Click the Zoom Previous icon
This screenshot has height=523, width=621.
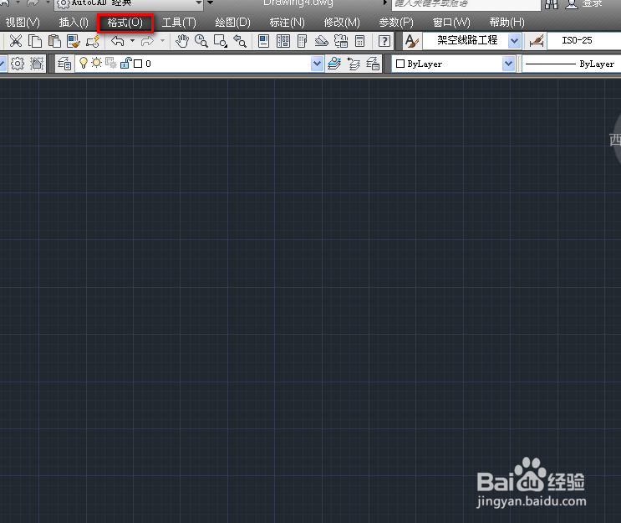pos(240,41)
